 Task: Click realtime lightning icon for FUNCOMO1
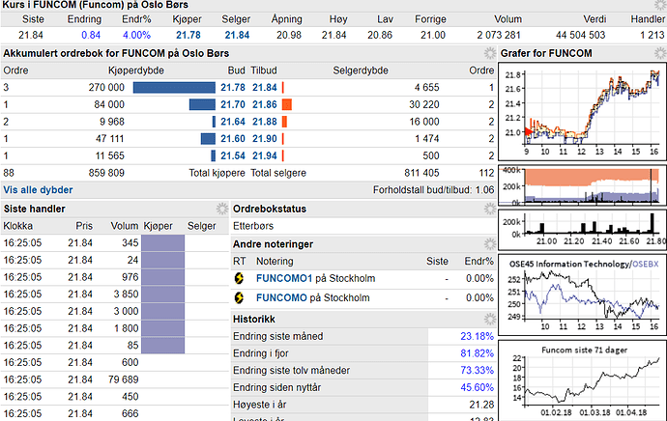coord(239,278)
